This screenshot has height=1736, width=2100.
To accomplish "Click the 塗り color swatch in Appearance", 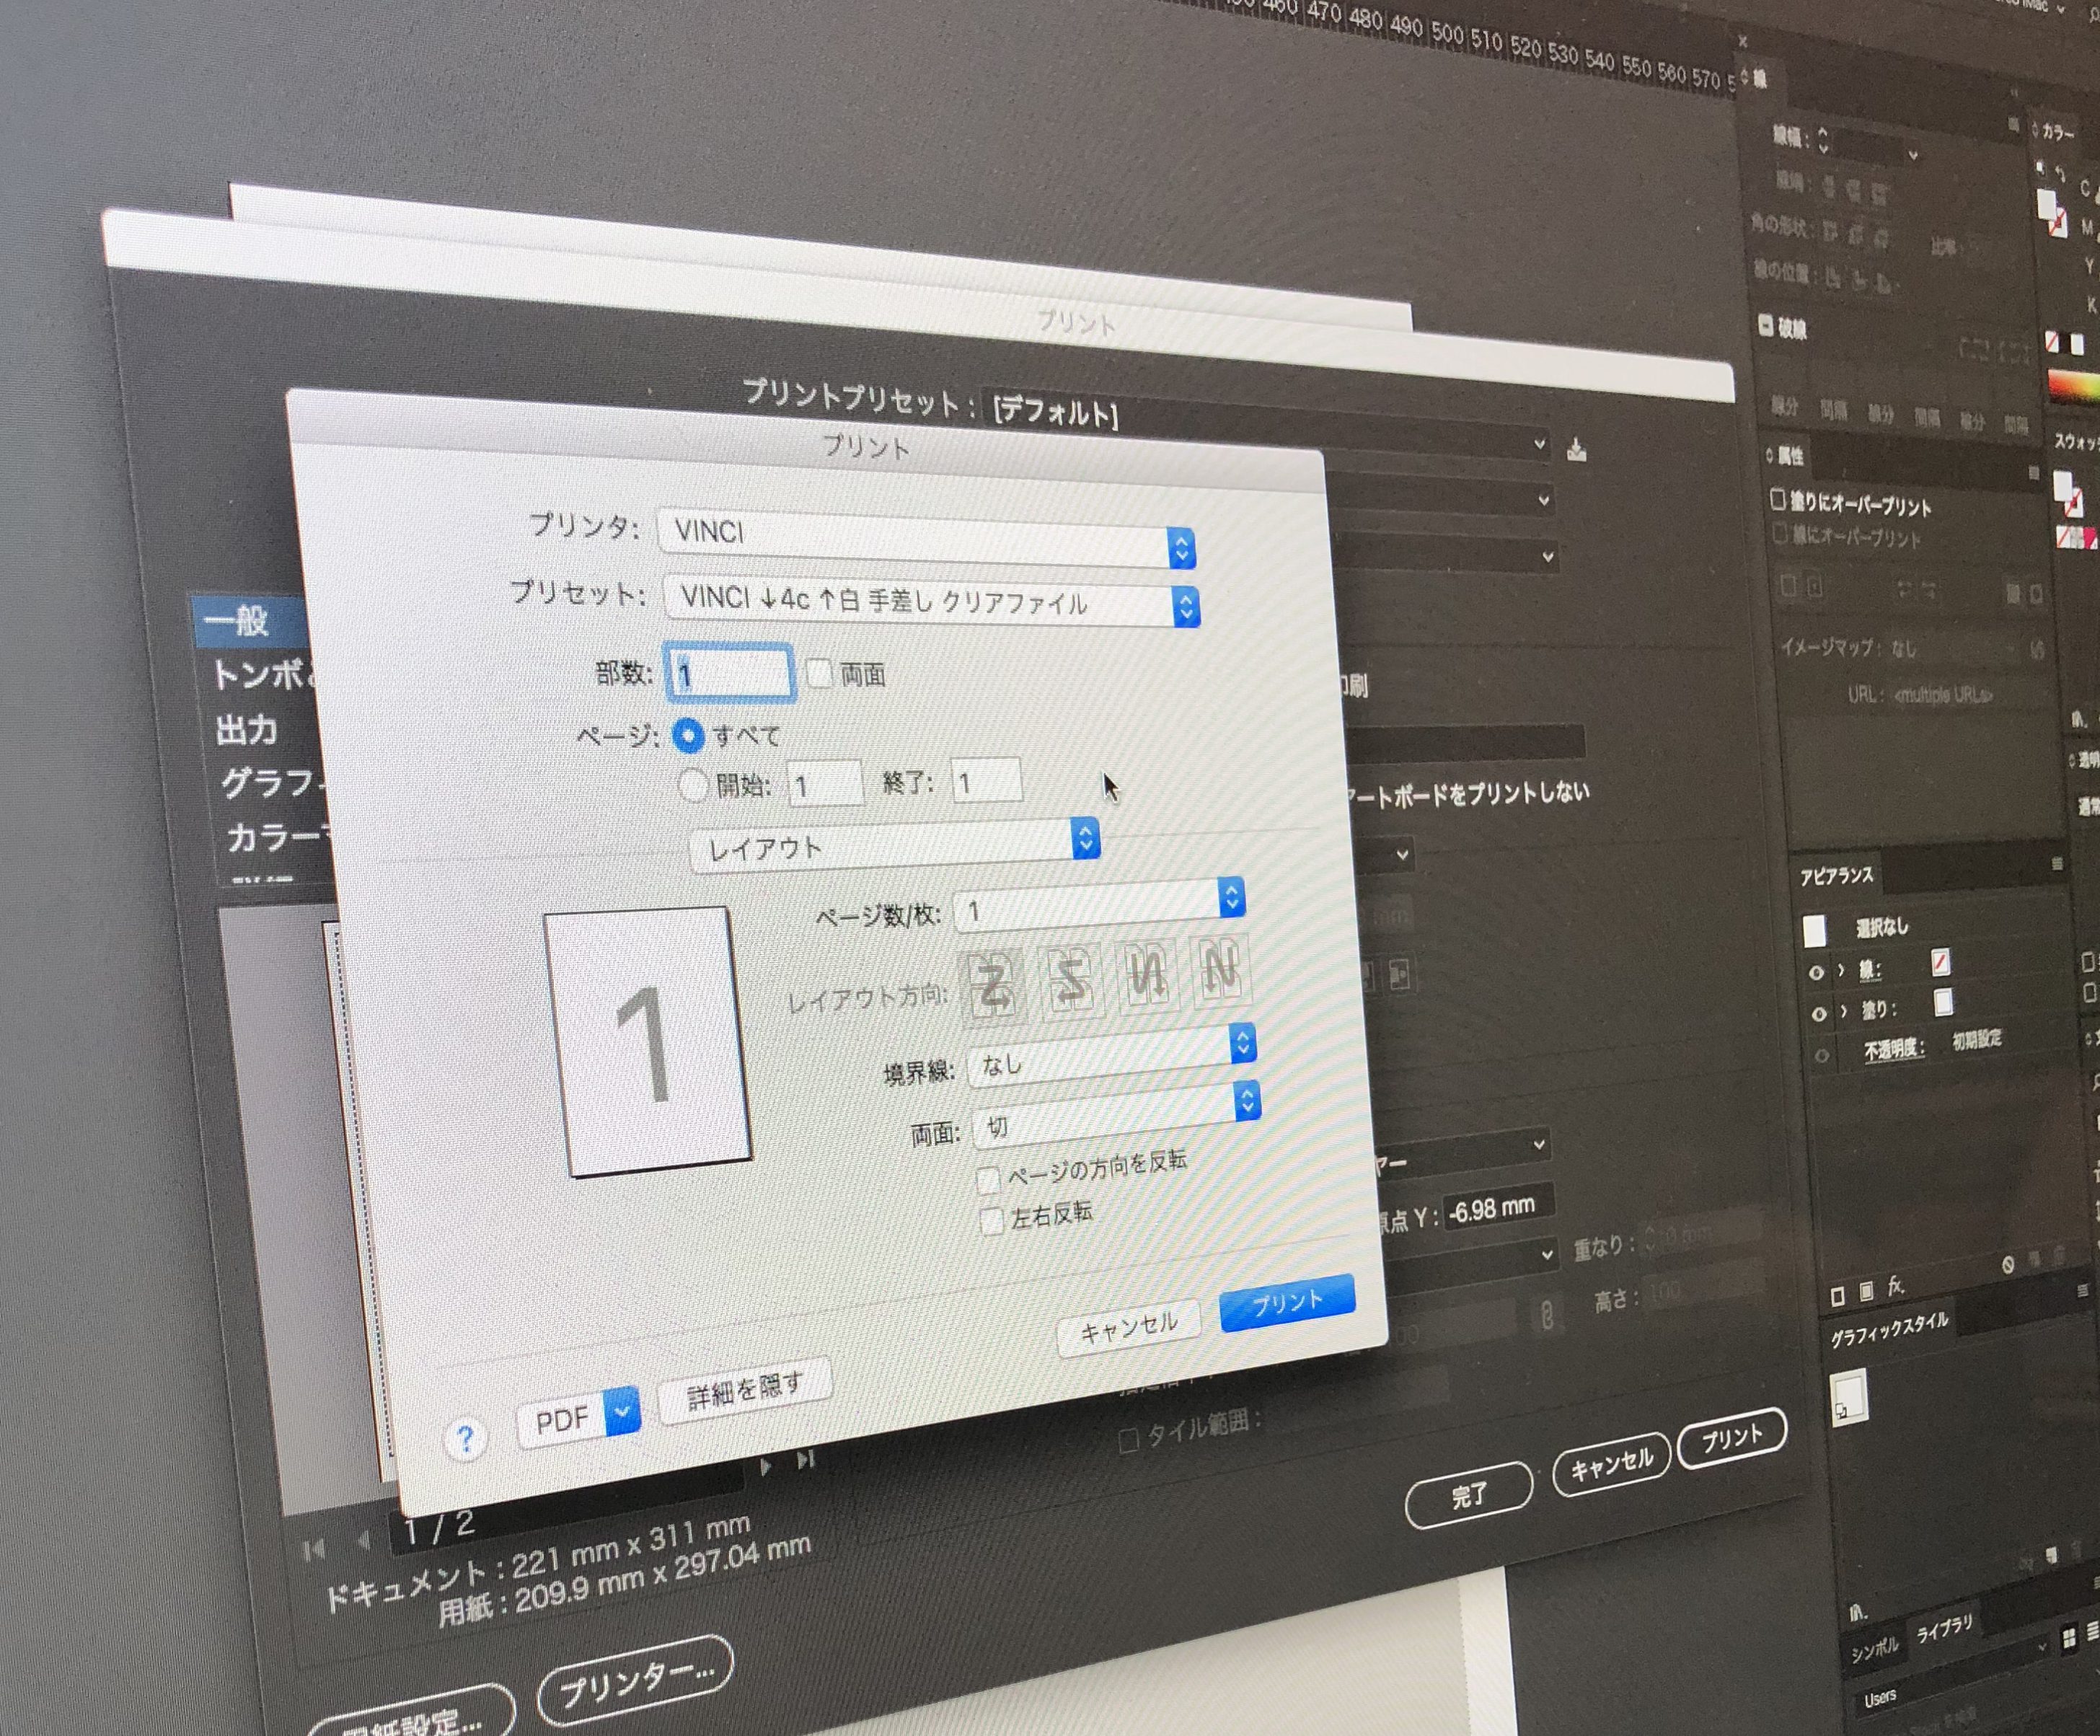I will [x=1943, y=1001].
